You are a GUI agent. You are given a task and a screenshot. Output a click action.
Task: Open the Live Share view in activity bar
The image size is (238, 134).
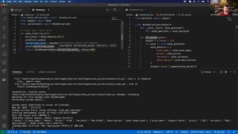pyautogui.click(x=4, y=71)
